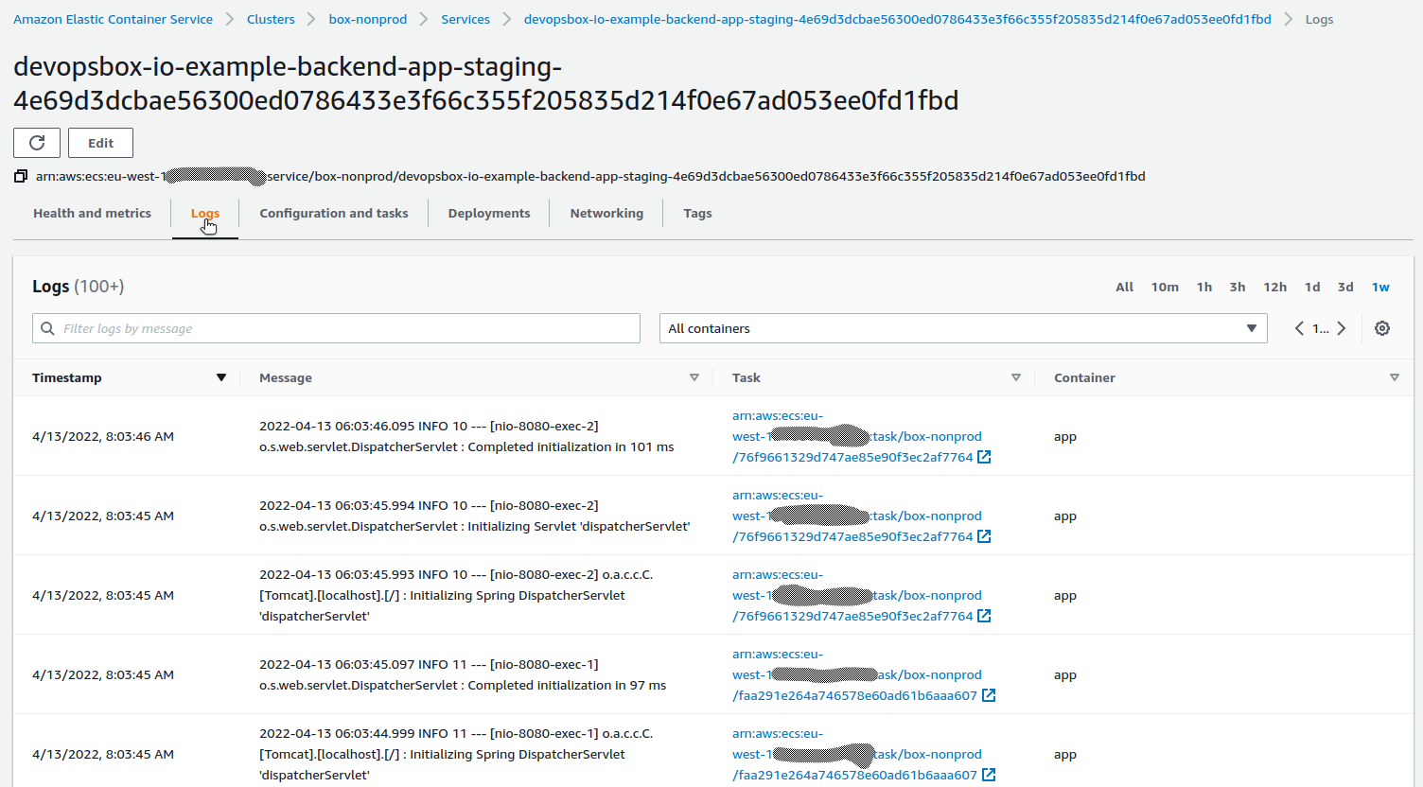Open the Message column filter icon
1423x787 pixels.
coord(695,377)
